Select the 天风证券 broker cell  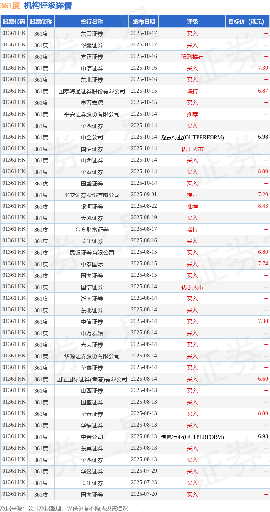(92, 218)
